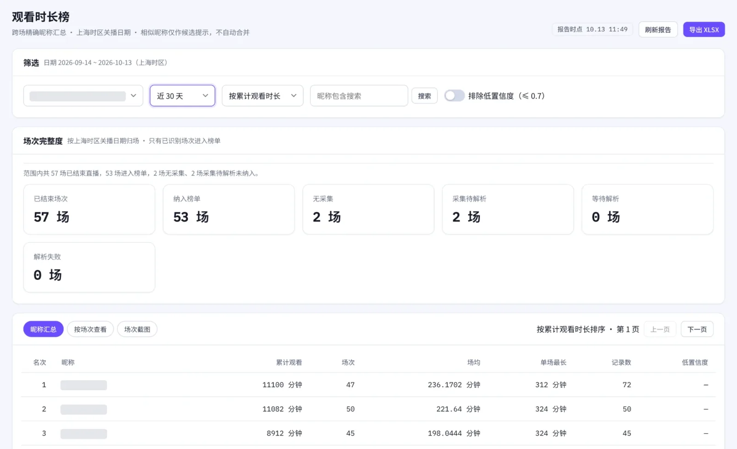This screenshot has height=449, width=737.
Task: Click the 按累计观看时长排序 · 第 1 页 label
Action: [x=588, y=329]
